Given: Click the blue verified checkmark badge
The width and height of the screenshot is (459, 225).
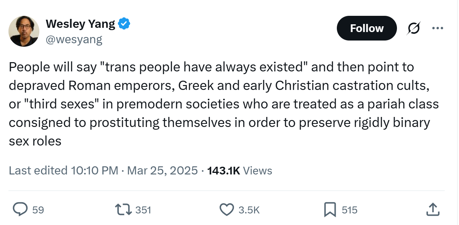Looking at the screenshot, I should [x=124, y=24].
